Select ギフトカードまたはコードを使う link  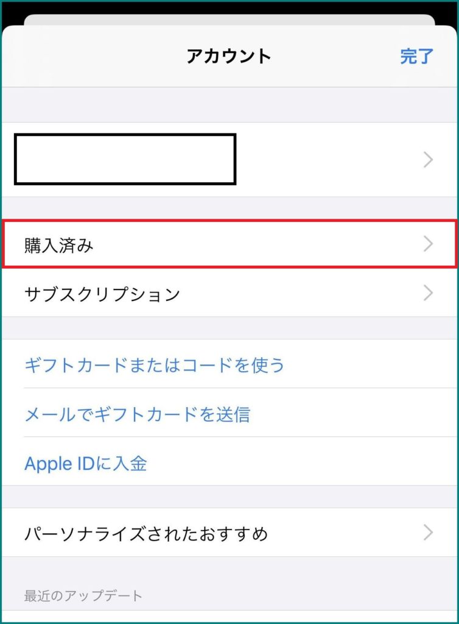tap(154, 365)
